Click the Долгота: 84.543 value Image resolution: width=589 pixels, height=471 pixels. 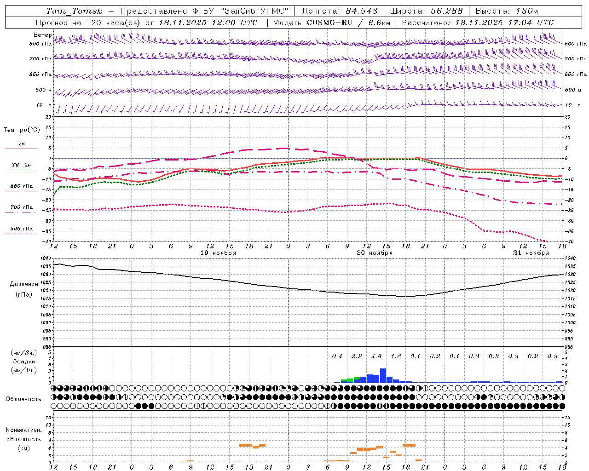point(340,11)
